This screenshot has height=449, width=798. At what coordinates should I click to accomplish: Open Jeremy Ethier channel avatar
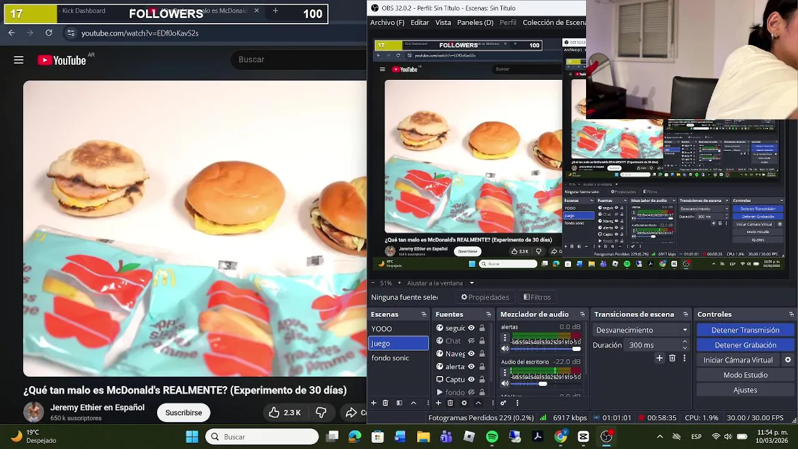pyautogui.click(x=34, y=412)
